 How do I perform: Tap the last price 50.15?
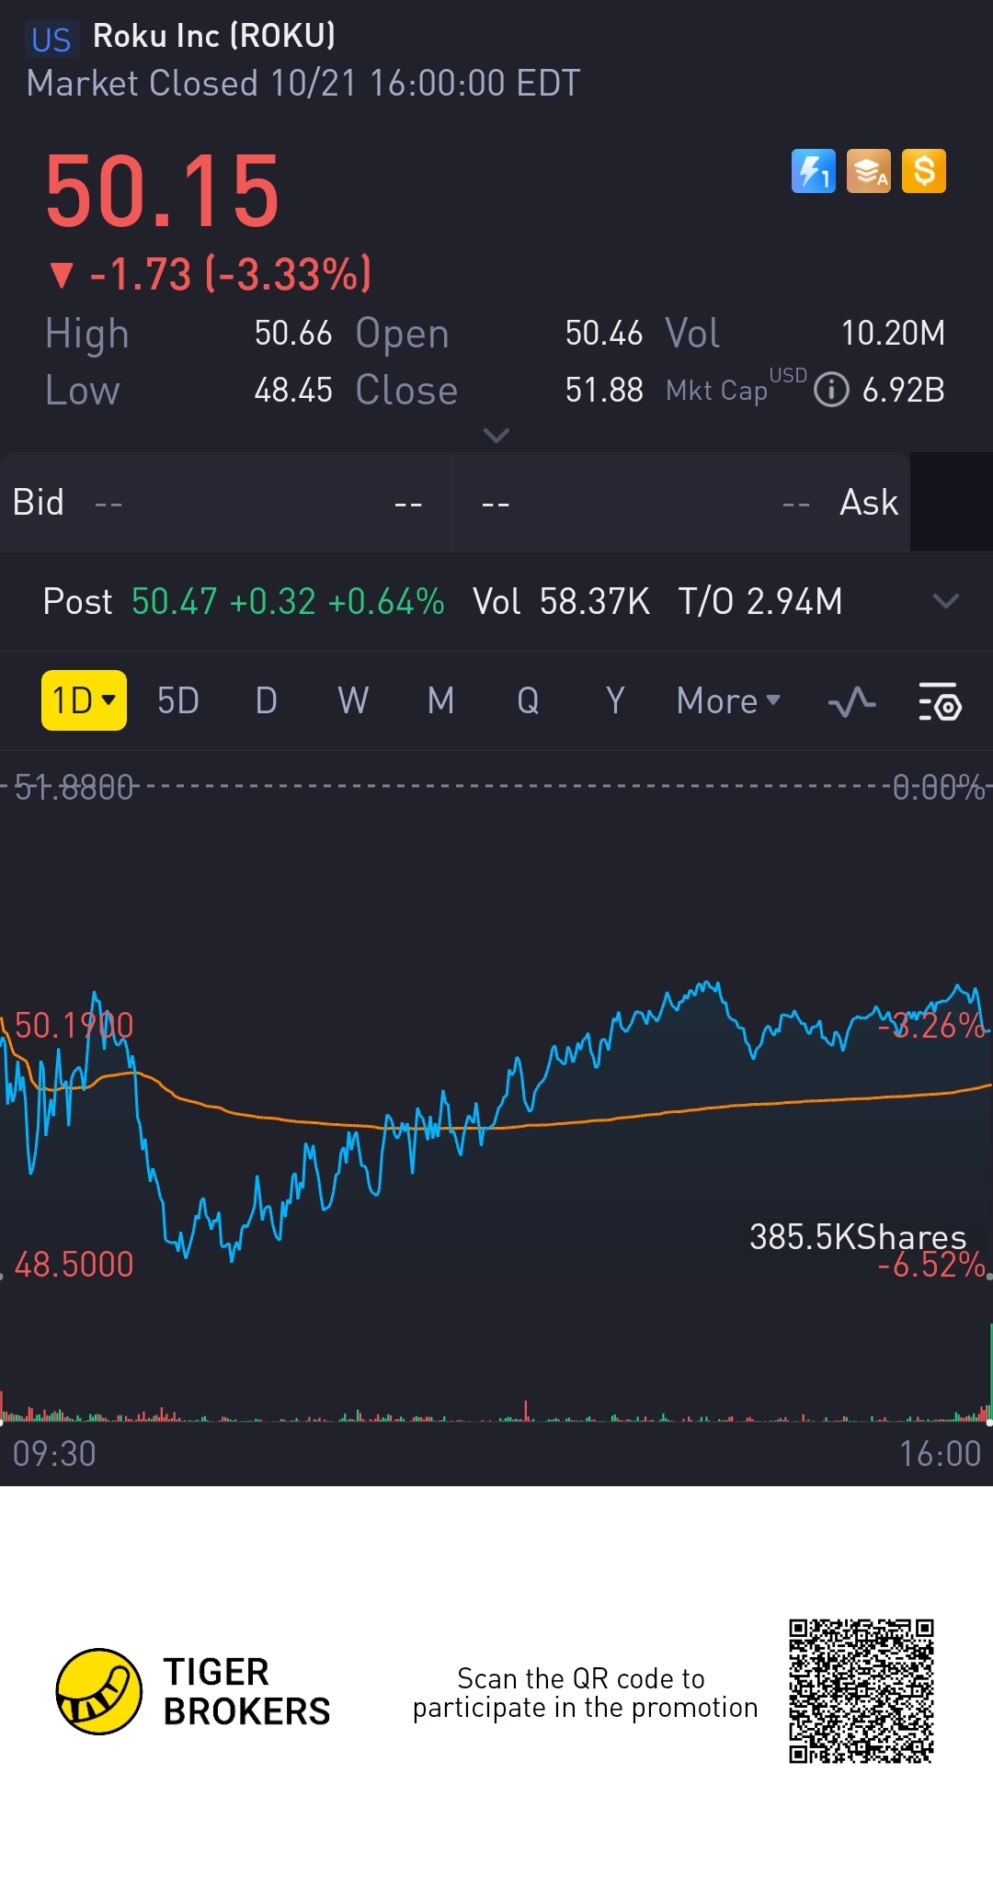coord(162,191)
